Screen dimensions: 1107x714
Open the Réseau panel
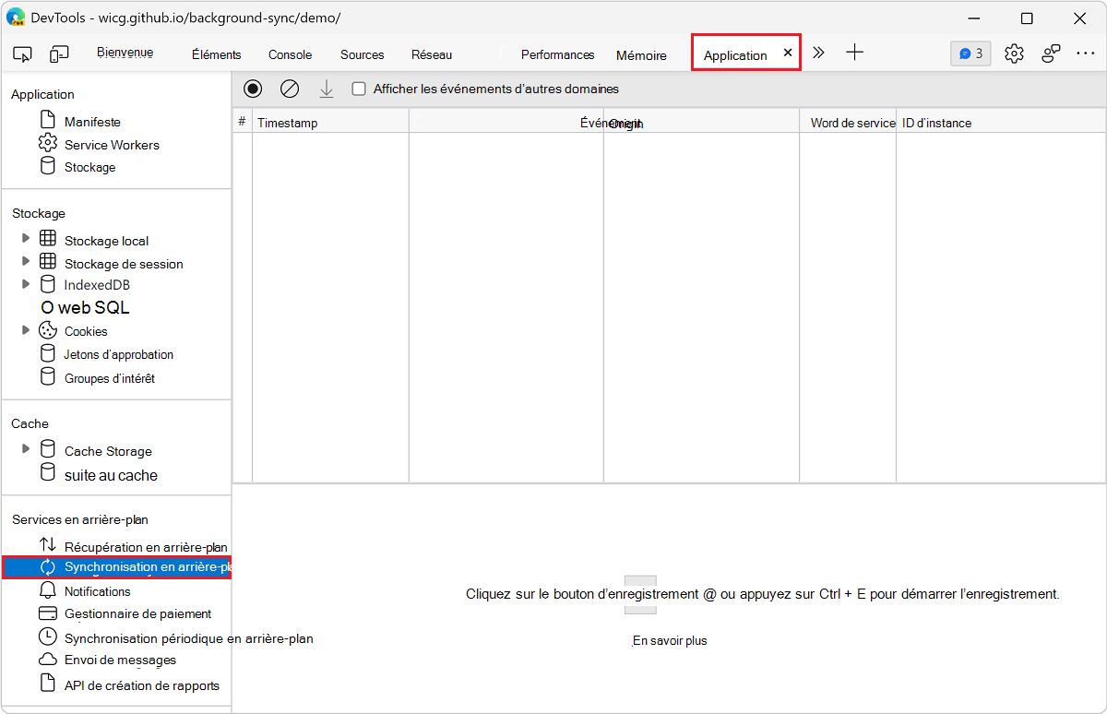coord(431,54)
